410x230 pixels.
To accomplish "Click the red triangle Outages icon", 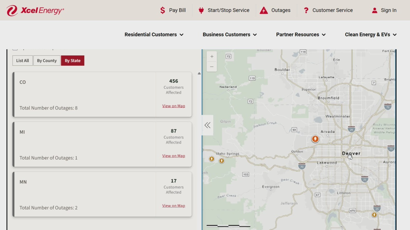I will [264, 11].
